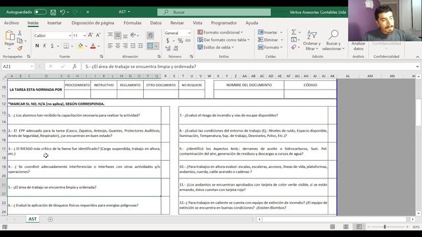Select the AST sheet tab
The width and height of the screenshot is (422, 237).
32,219
